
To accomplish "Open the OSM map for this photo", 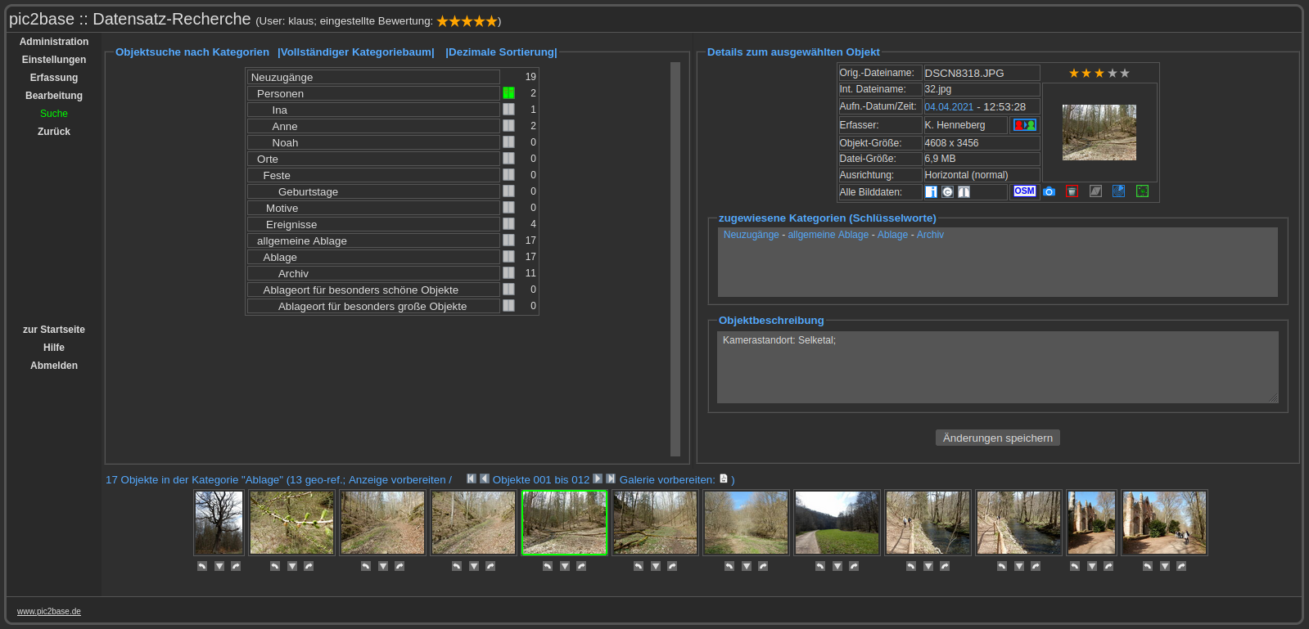I will click(x=1024, y=191).
